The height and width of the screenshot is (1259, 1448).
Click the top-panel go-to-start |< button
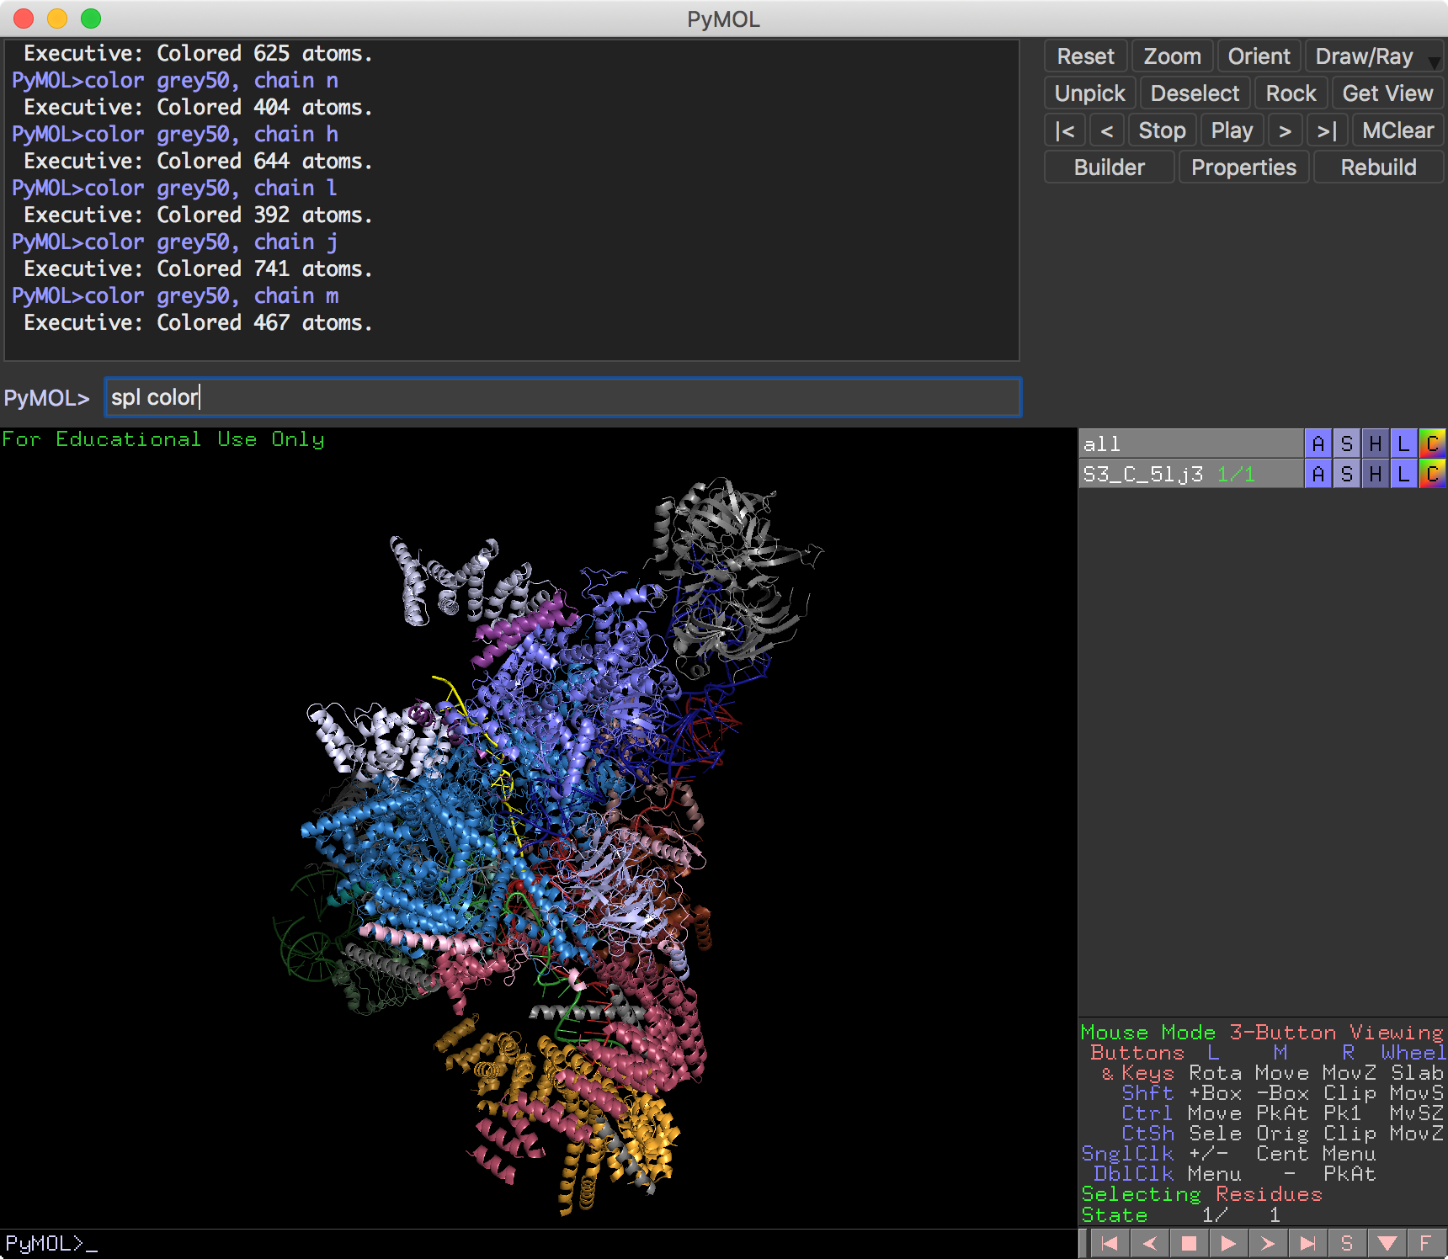pos(1065,130)
